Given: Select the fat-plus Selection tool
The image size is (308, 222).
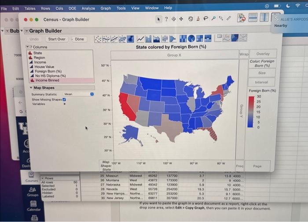Looking at the screenshot, I should coord(173,19).
